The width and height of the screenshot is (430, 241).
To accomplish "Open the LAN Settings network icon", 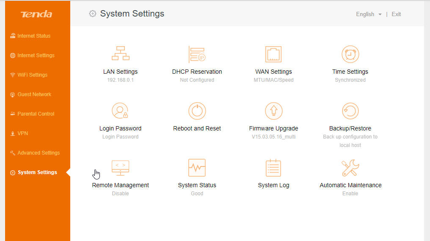I will [120, 53].
